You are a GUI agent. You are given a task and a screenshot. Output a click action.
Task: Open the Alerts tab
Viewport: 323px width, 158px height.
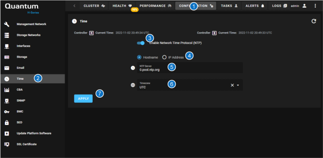254,6
